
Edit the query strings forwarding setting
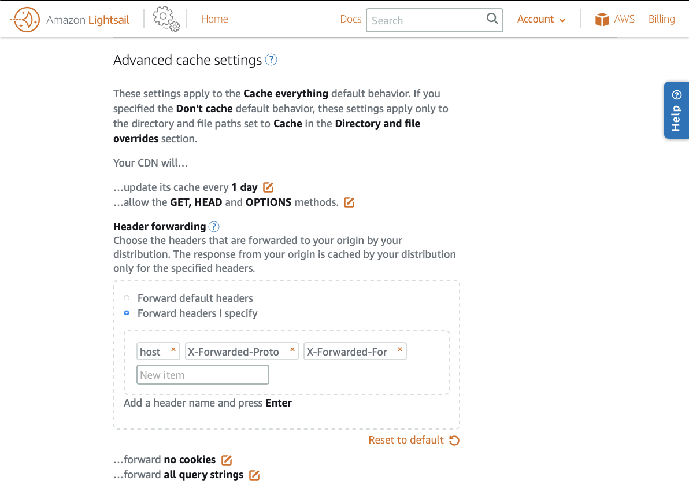click(254, 475)
